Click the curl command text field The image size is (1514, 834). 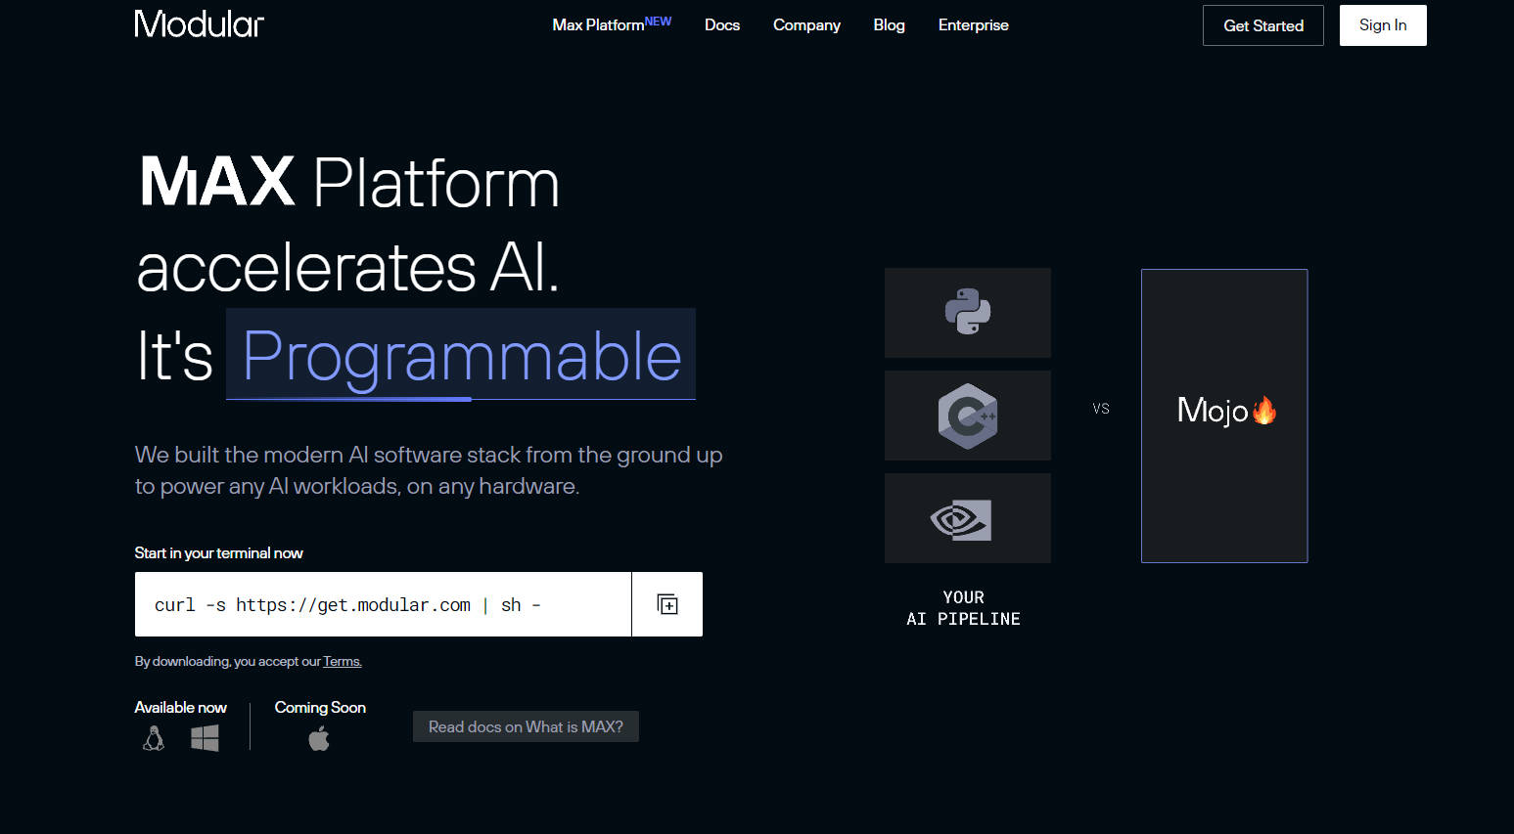pos(383,604)
